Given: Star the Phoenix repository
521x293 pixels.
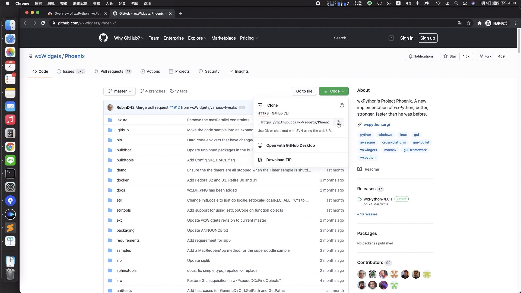Looking at the screenshot, I should [450, 56].
